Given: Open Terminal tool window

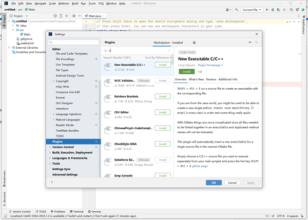Looking at the screenshot, I should tap(76, 211).
